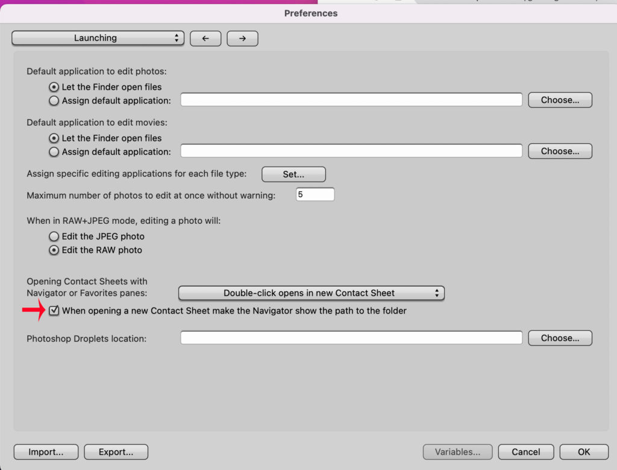Click the maximum number of photos field
The height and width of the screenshot is (470, 617).
(315, 195)
